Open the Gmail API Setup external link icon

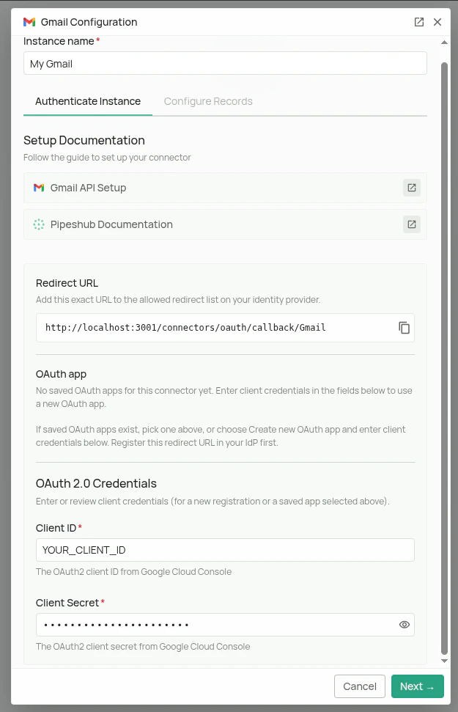[x=412, y=188]
